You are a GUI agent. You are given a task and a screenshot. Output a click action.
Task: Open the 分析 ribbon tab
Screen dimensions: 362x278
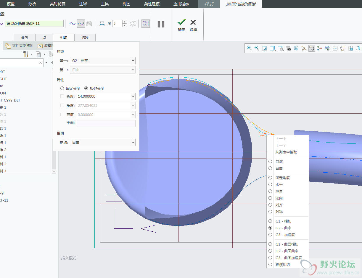[32, 4]
